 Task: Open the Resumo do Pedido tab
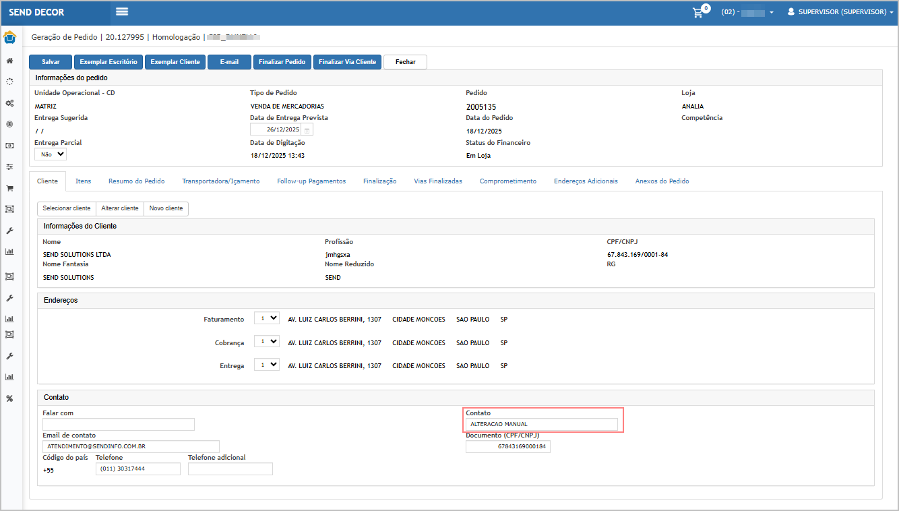click(x=136, y=181)
